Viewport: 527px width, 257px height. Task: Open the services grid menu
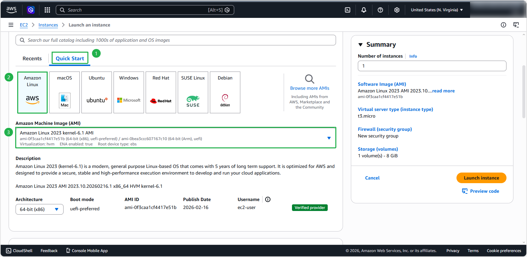[47, 10]
